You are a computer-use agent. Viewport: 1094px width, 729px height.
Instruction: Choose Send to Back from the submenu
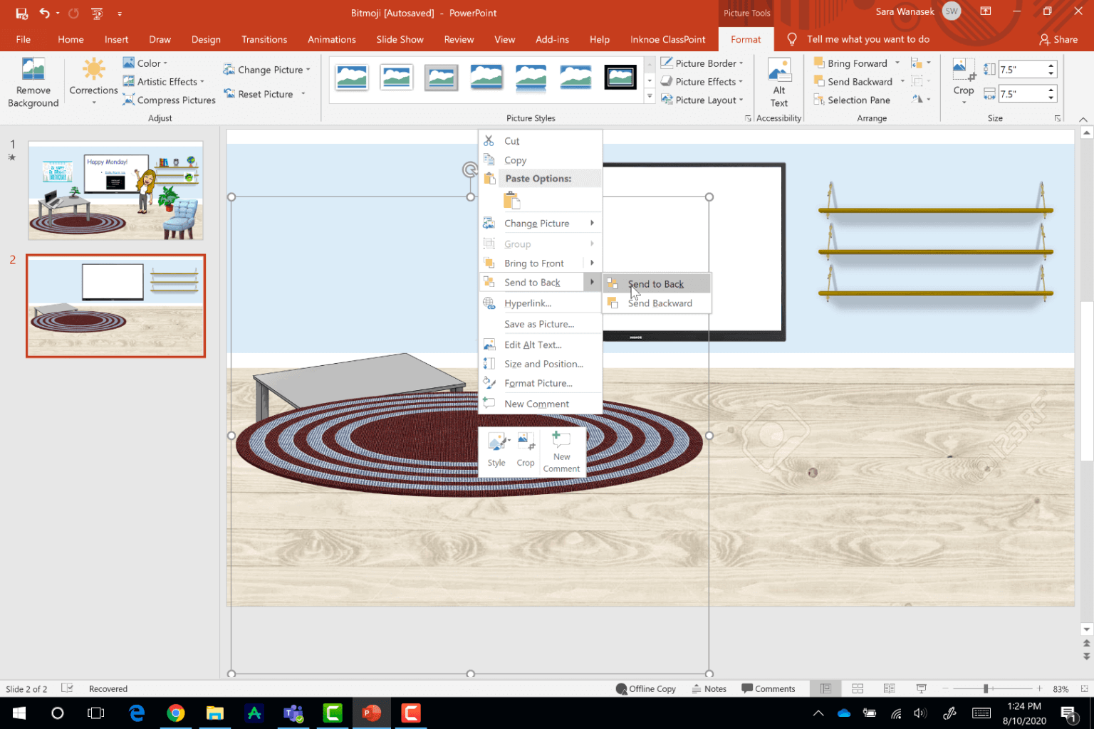[x=655, y=283]
